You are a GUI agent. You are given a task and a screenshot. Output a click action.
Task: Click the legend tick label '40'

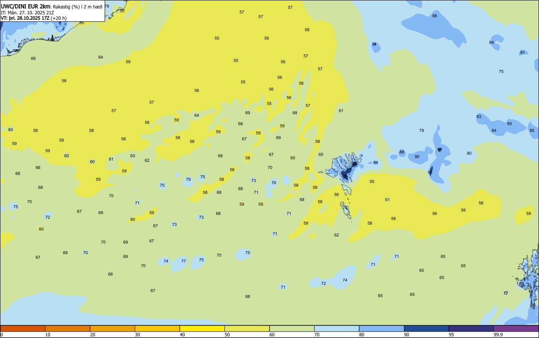click(182, 335)
